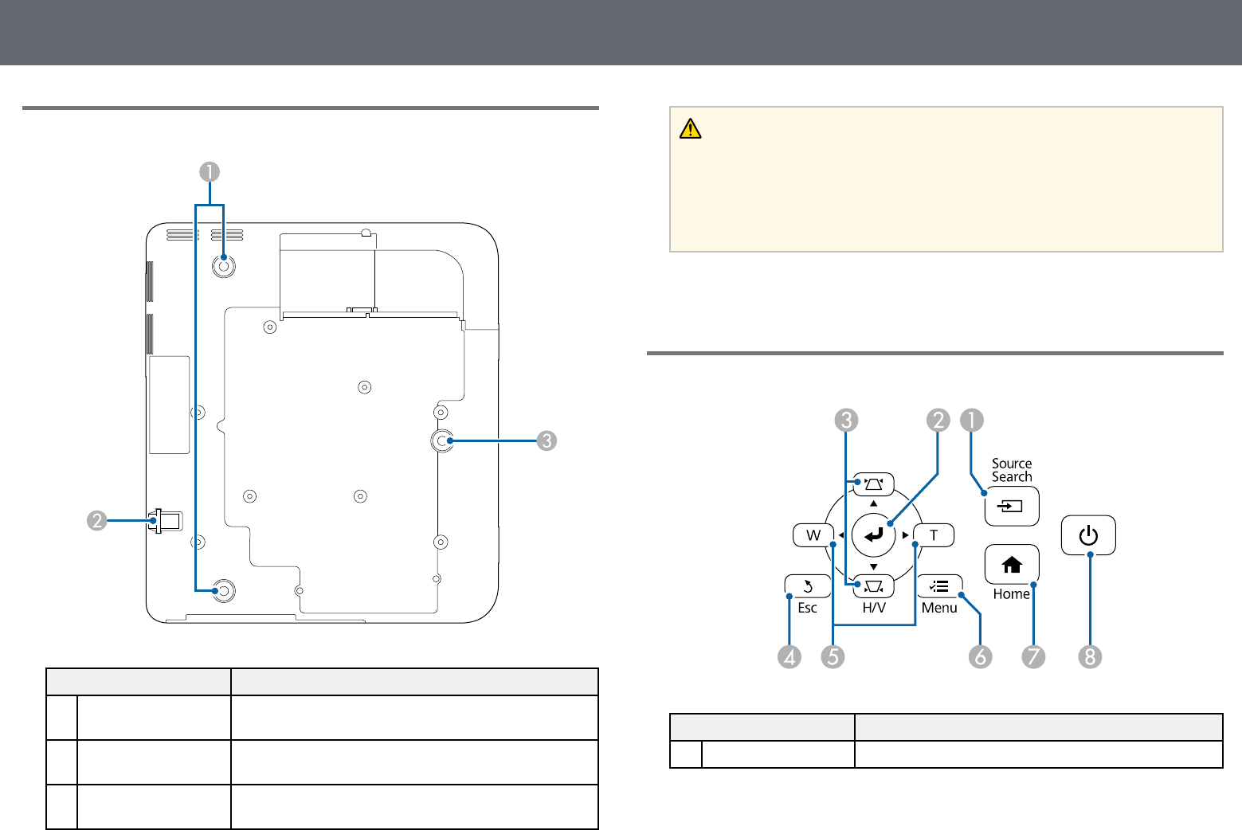Click the "Esc" label text
Viewport: 1242px width, 830px height.
click(808, 608)
